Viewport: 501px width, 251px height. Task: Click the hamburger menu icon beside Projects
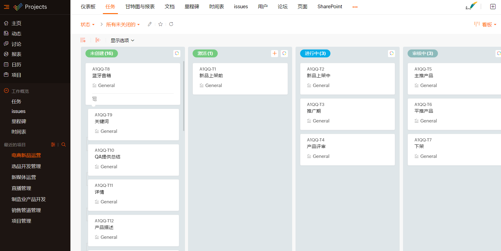(6, 7)
